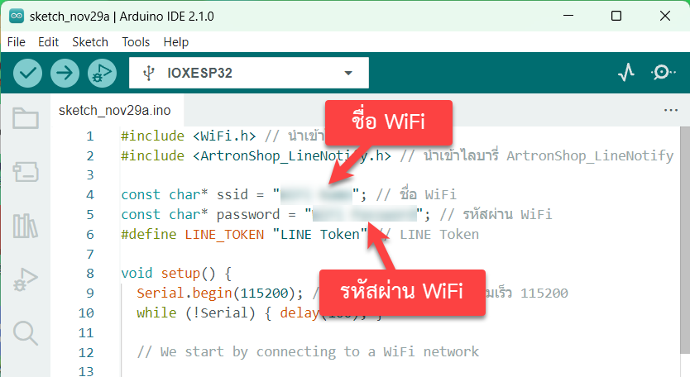Click the ssid variable name
The height and width of the screenshot is (377, 690).
coord(232,195)
